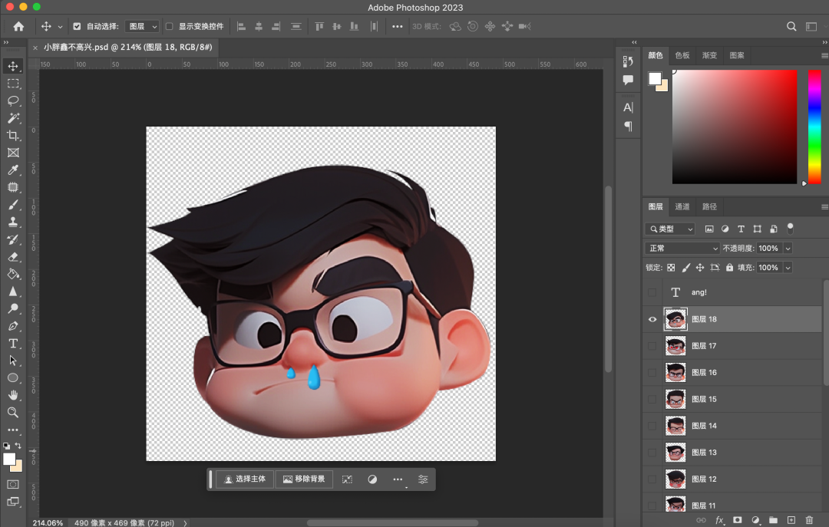Toggle the layer filter on/off switch
829x527 pixels.
[x=791, y=229]
